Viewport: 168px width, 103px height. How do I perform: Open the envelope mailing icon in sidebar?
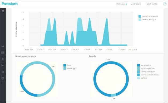click(3, 65)
